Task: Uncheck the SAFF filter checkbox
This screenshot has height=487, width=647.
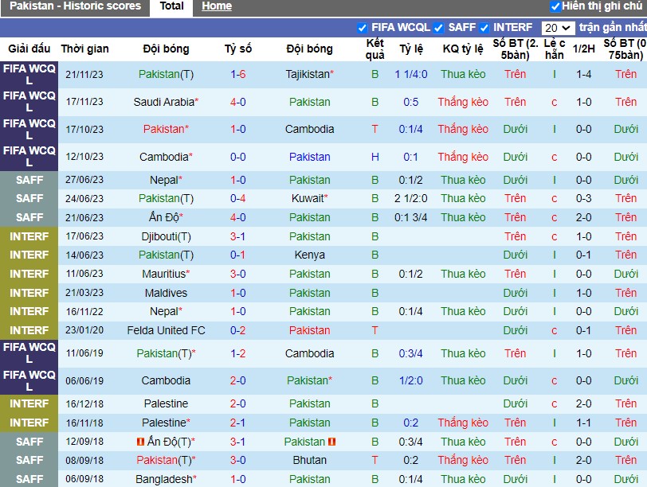Action: 438,28
